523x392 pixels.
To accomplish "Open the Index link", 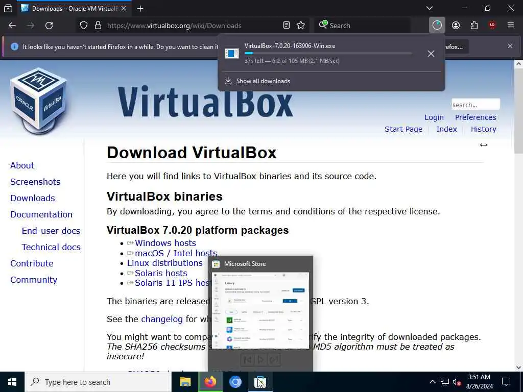I will (x=446, y=129).
